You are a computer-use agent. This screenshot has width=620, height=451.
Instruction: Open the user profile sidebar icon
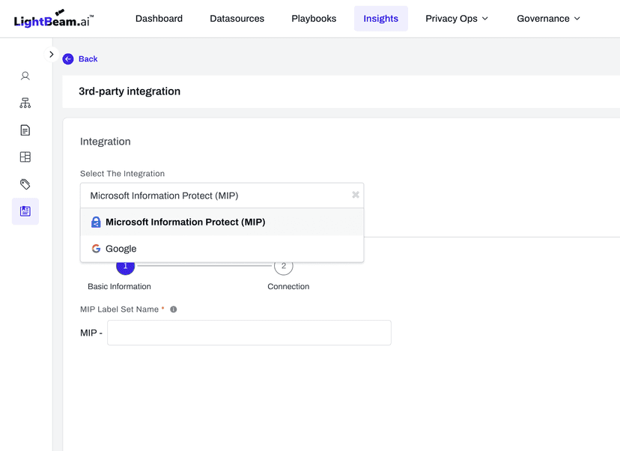pos(25,76)
